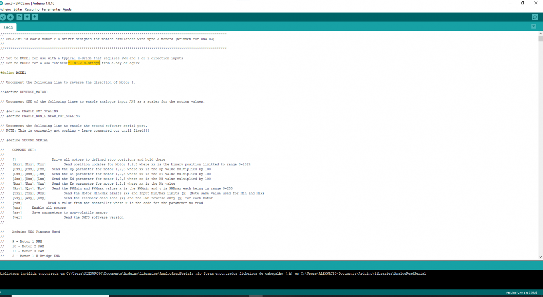Create a new sketch with the New icon
Image resolution: width=543 pixels, height=297 pixels.
click(19, 17)
